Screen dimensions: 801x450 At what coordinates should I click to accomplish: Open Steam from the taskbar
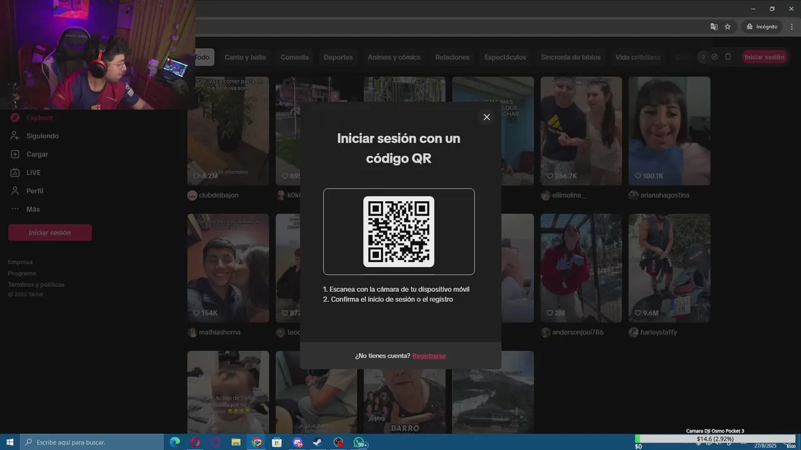[317, 442]
